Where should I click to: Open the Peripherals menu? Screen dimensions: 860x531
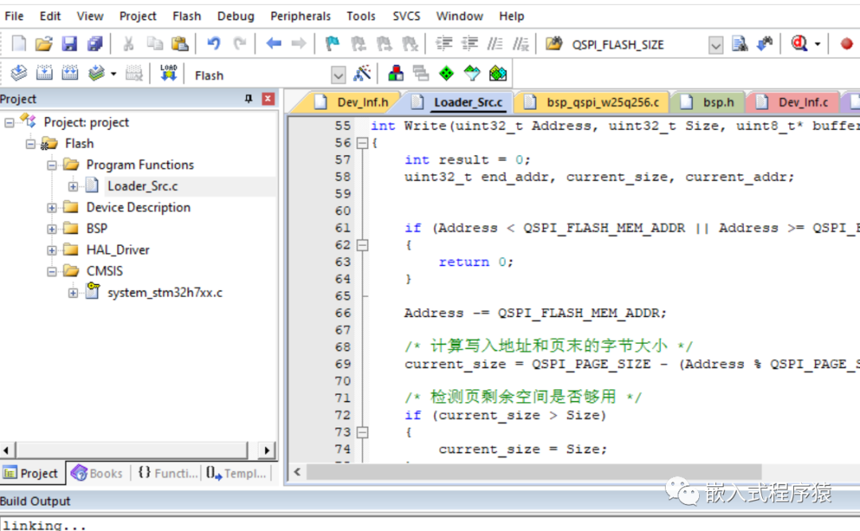pyautogui.click(x=300, y=15)
